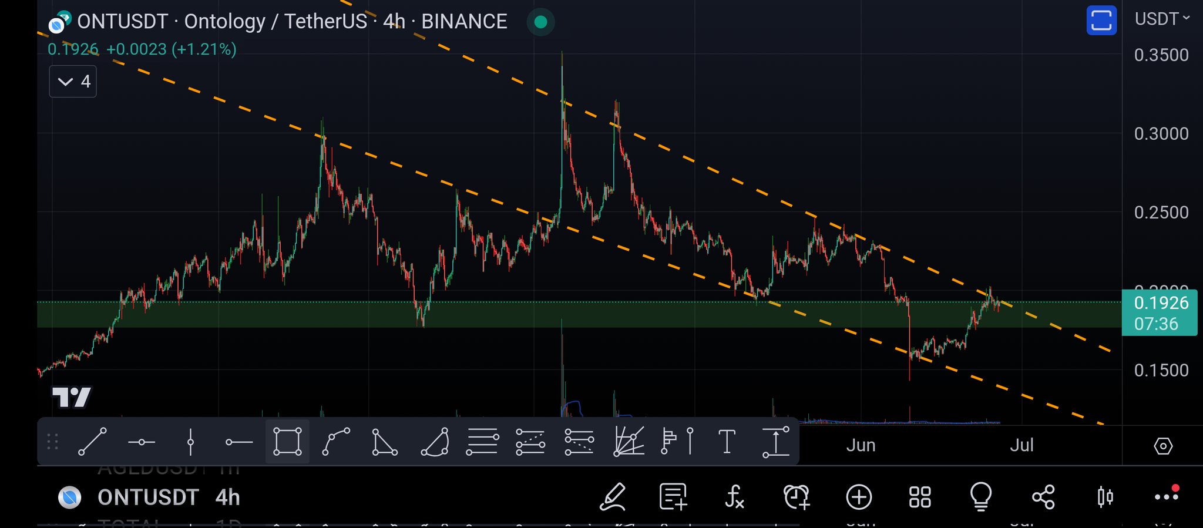Click the Jun date axis label

coord(861,445)
